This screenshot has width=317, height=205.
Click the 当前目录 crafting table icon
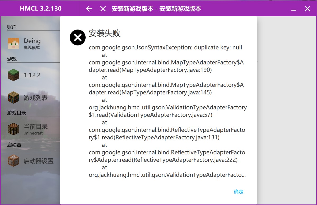coord(13,129)
